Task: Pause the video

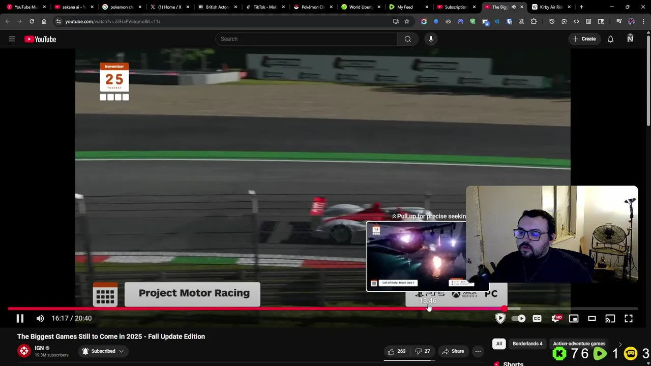Action: click(x=20, y=318)
